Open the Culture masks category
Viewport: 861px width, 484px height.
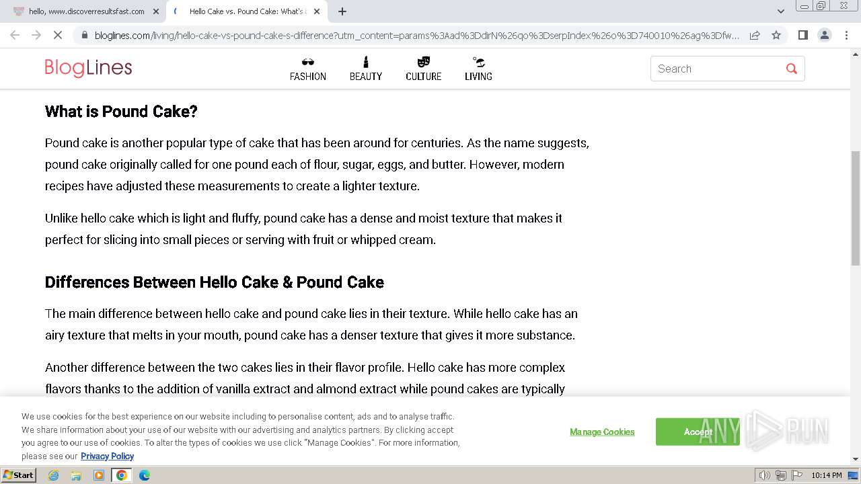pyautogui.click(x=423, y=69)
